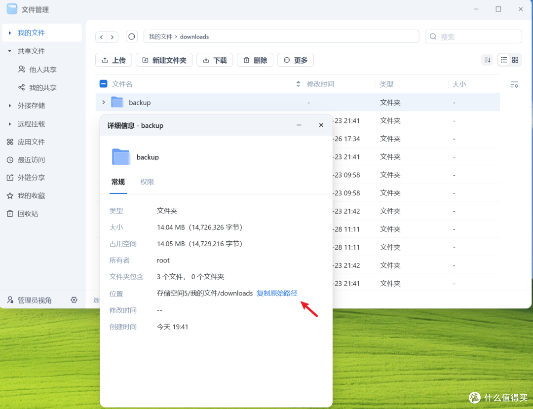
Task: Click the file manager app icon
Action: 12,9
